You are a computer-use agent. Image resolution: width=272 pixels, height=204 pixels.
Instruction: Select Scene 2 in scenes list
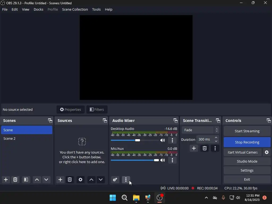(x=27, y=138)
